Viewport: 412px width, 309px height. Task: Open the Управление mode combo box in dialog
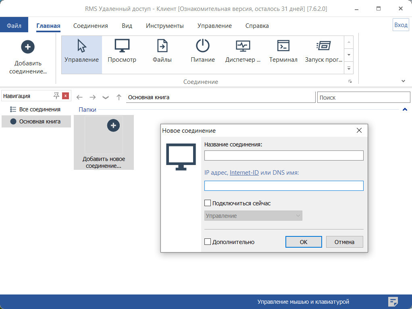[253, 216]
